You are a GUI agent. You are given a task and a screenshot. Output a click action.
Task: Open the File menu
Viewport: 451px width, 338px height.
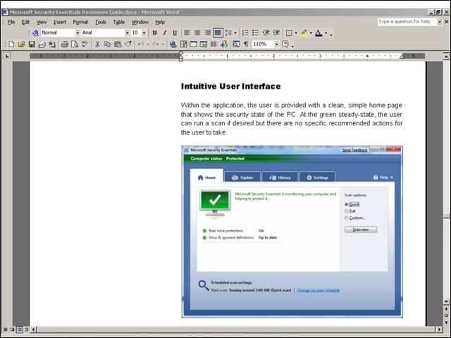(x=11, y=22)
